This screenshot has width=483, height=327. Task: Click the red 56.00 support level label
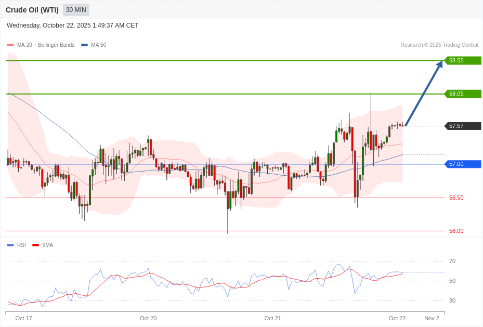click(456, 231)
